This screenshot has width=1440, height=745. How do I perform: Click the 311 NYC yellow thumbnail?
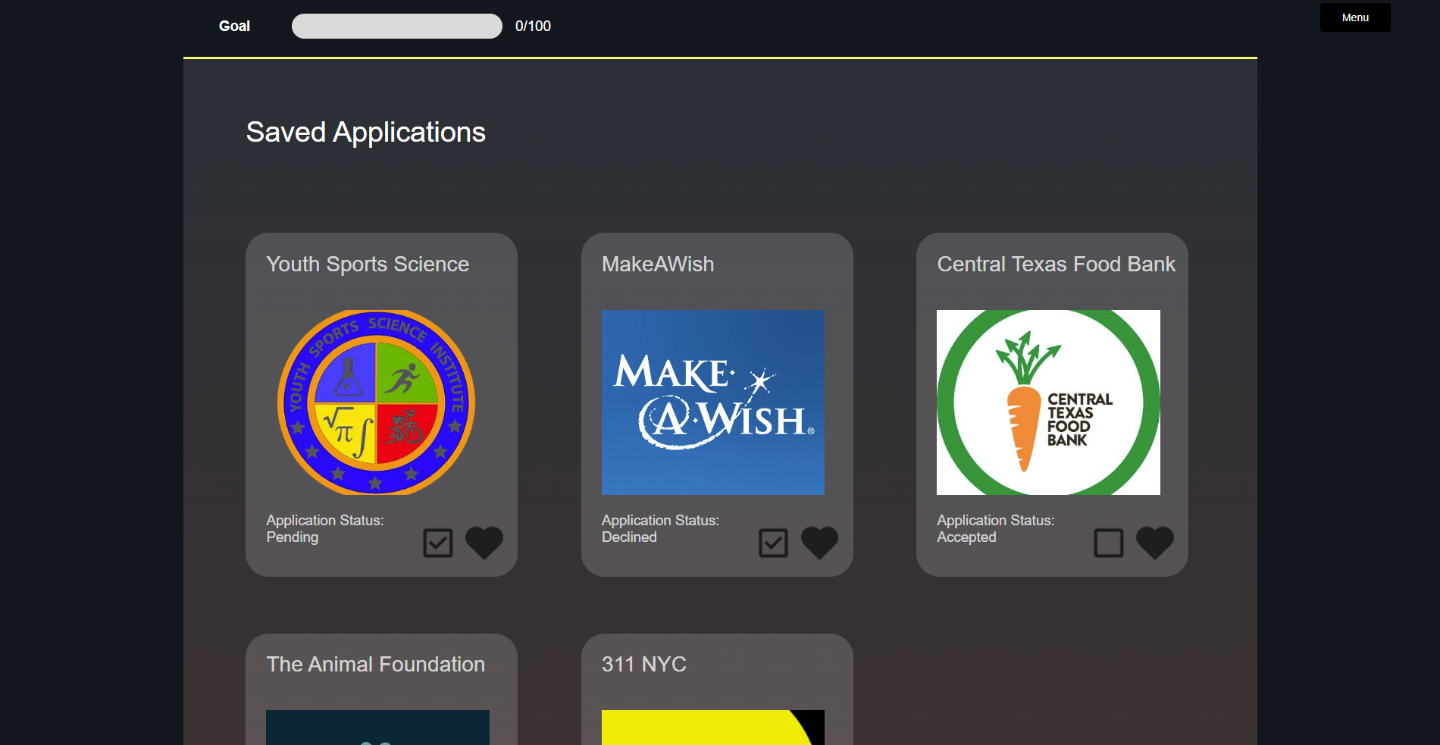pyautogui.click(x=713, y=728)
